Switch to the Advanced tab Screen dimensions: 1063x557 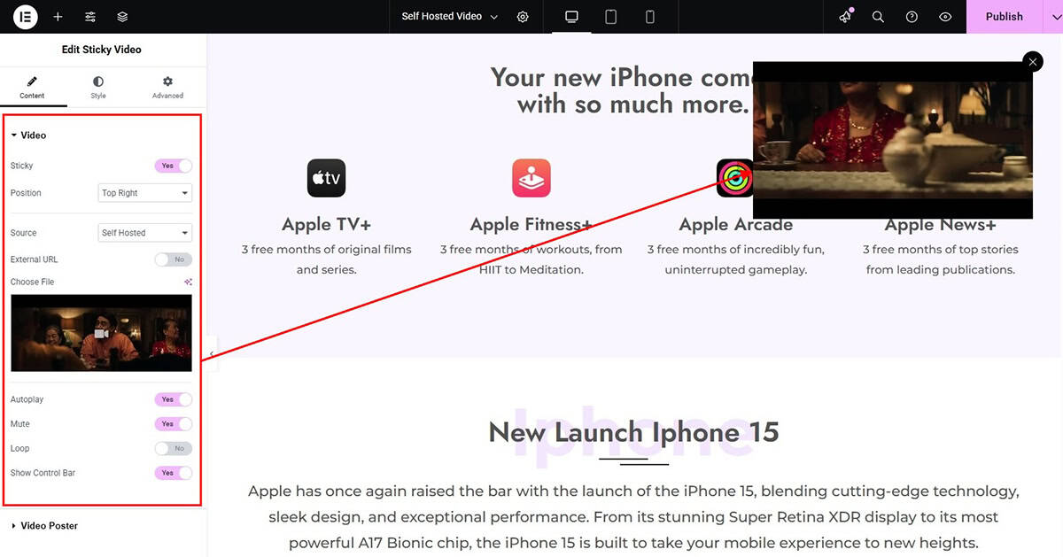tap(167, 87)
